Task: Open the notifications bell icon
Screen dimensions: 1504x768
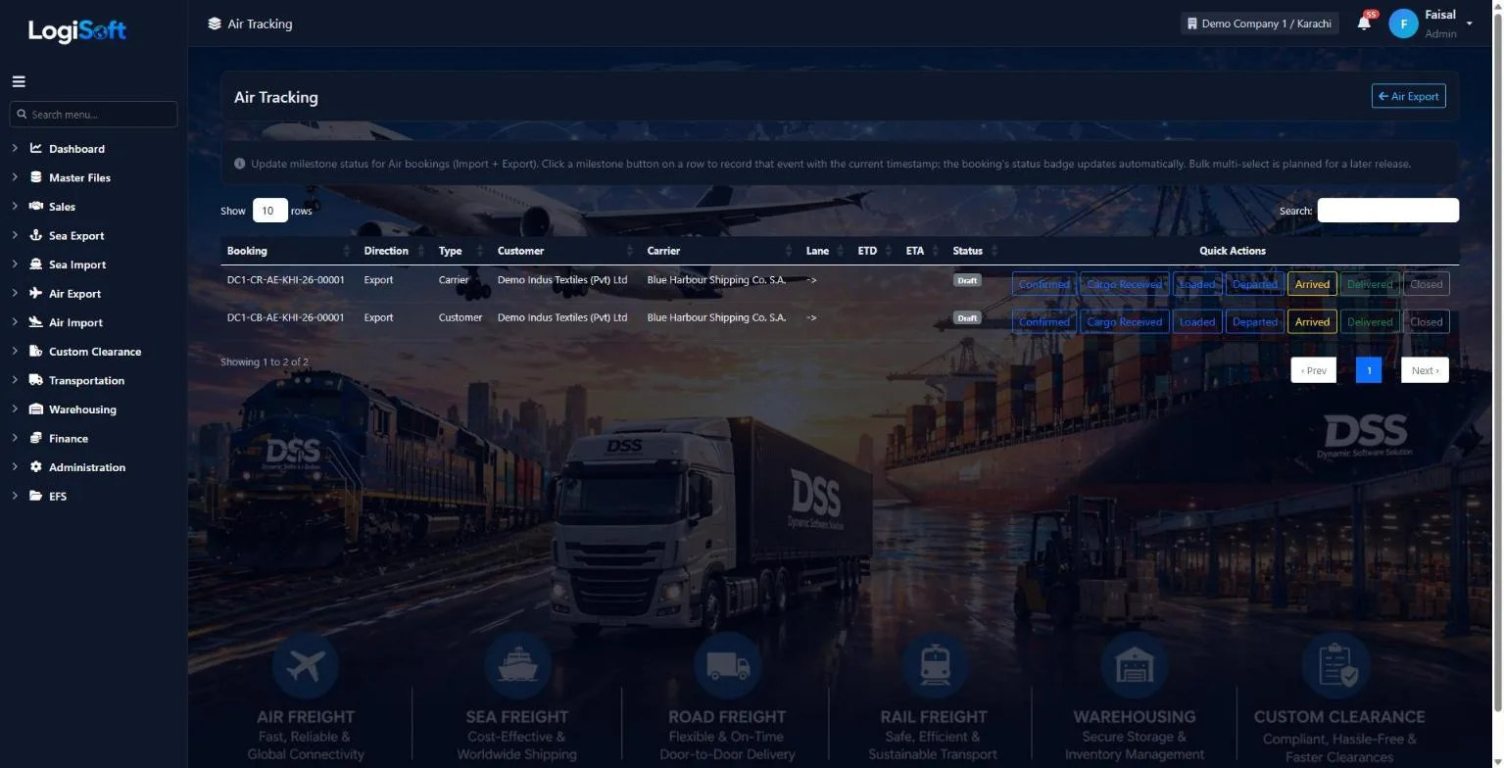Action: pyautogui.click(x=1364, y=24)
